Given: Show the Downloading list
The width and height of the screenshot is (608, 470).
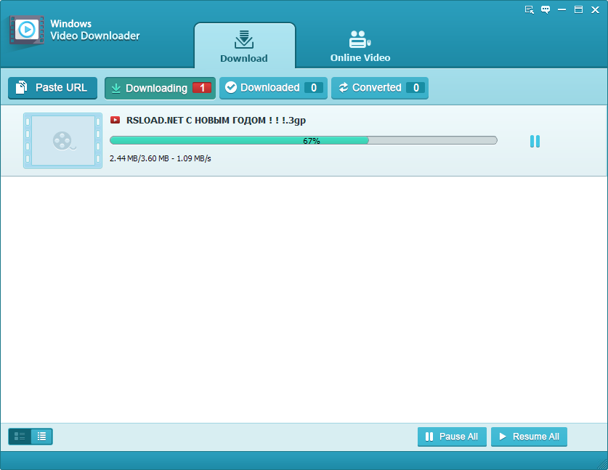Looking at the screenshot, I should (160, 89).
